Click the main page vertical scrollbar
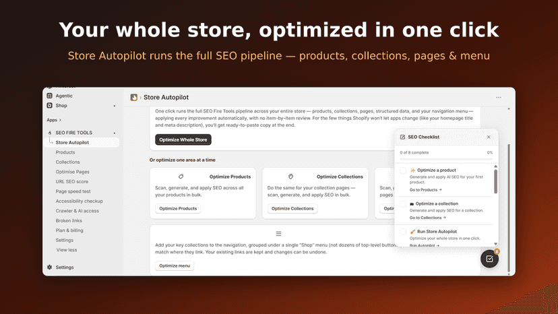The width and height of the screenshot is (558, 314). click(509, 208)
